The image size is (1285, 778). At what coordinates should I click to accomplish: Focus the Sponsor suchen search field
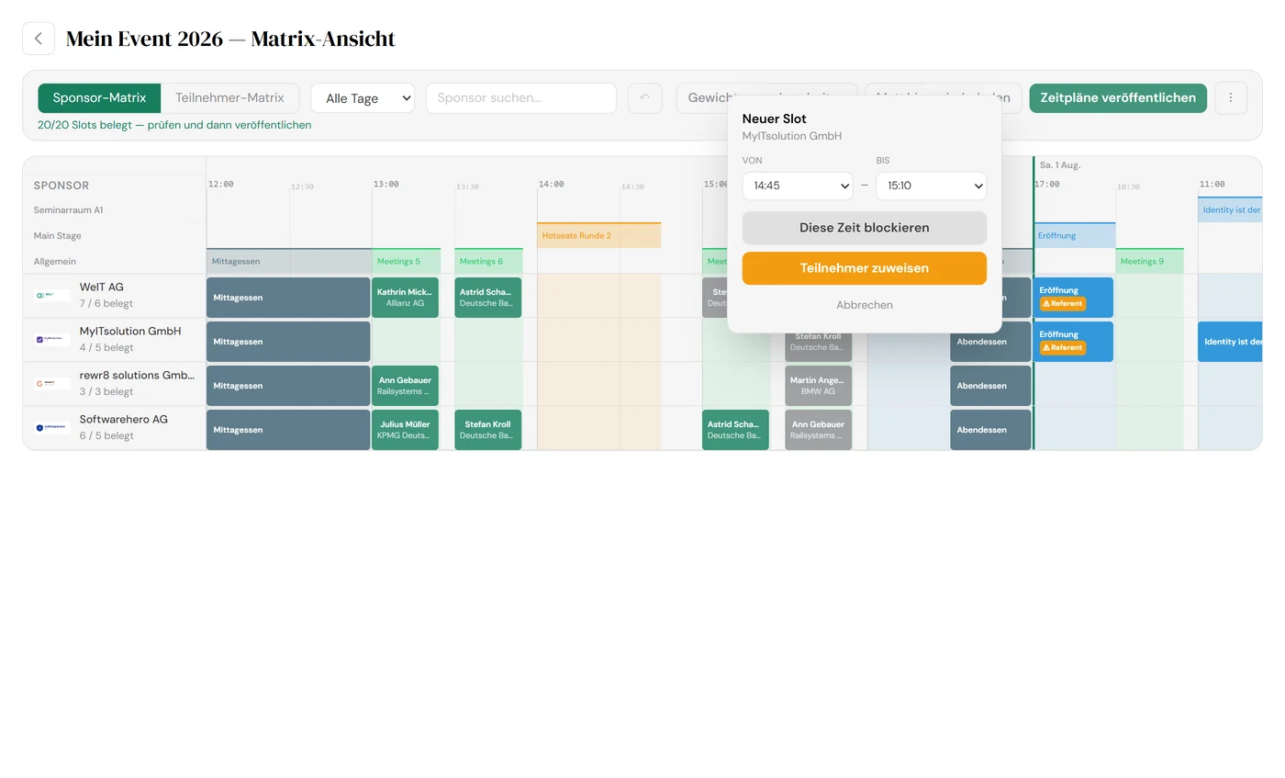tap(521, 98)
